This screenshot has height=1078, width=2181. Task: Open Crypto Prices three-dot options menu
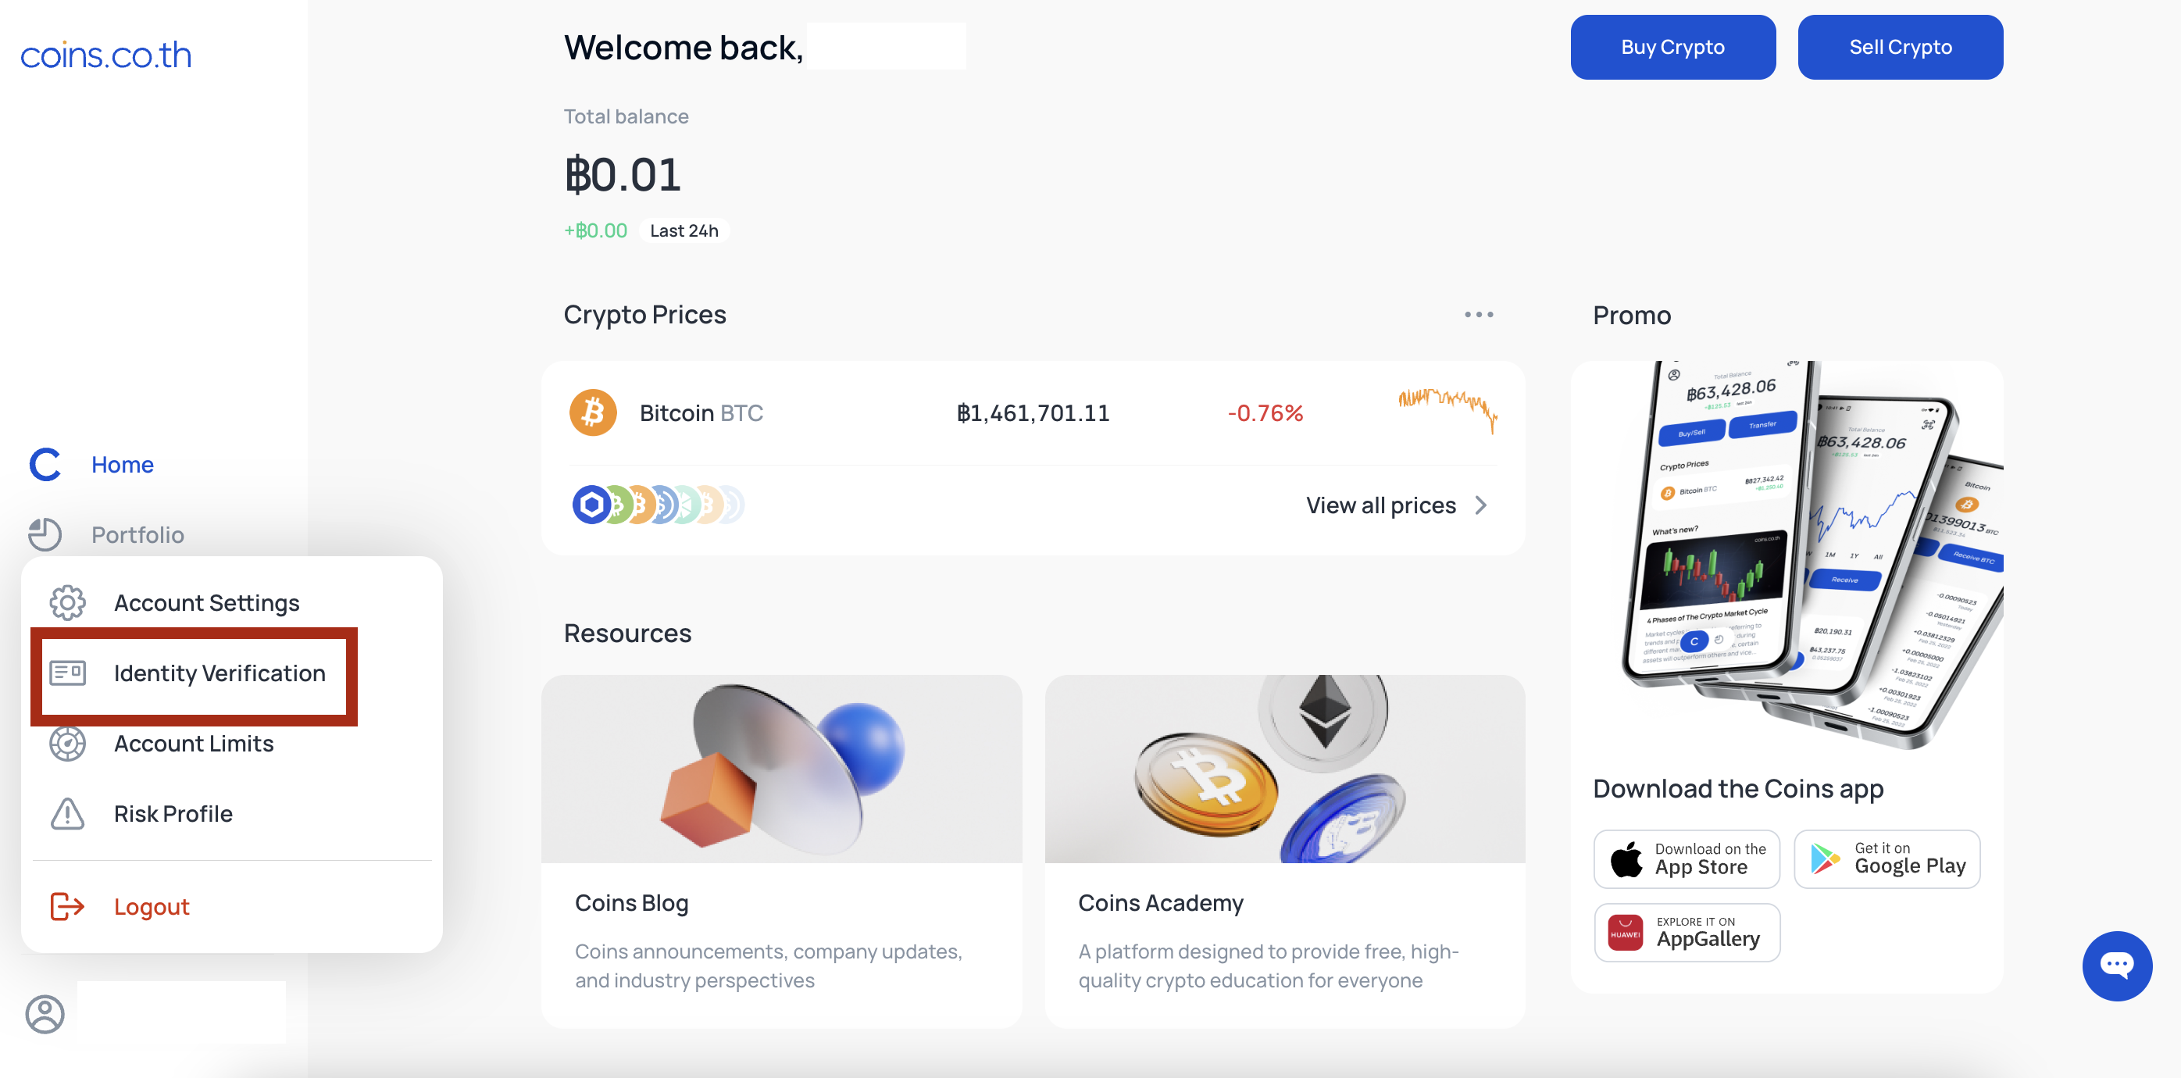[1478, 314]
